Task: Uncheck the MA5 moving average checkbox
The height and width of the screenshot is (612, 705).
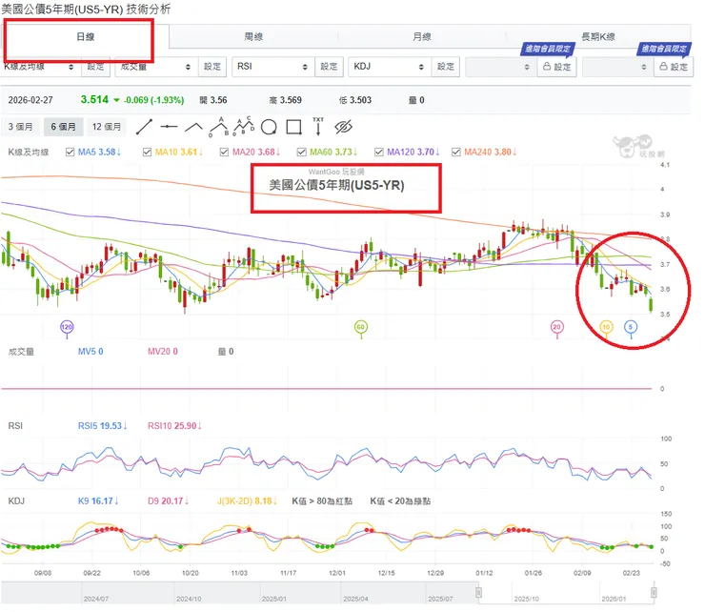Action: 70,153
